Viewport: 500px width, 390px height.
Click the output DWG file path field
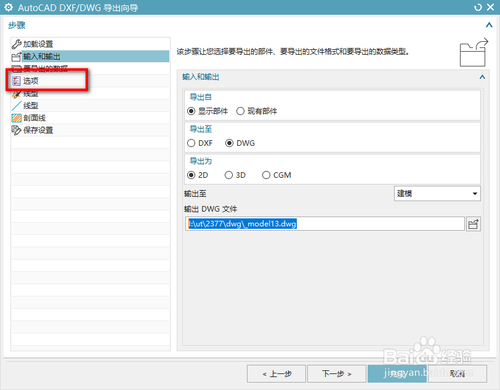click(325, 224)
